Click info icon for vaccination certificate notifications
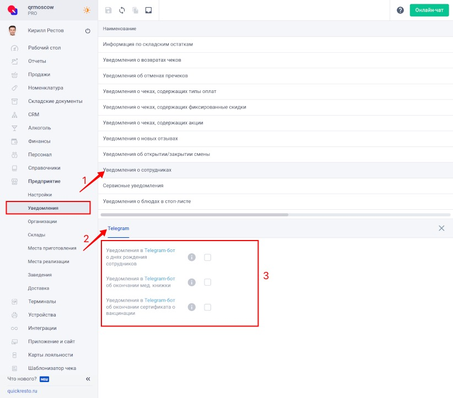 pyautogui.click(x=192, y=307)
